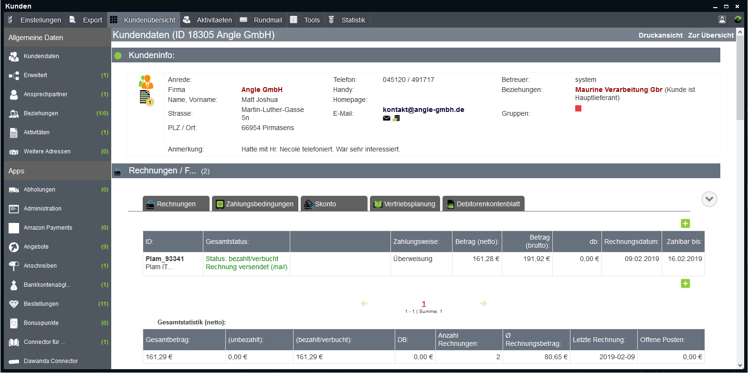Click the Anschreiben mailbox icon

click(x=14, y=266)
